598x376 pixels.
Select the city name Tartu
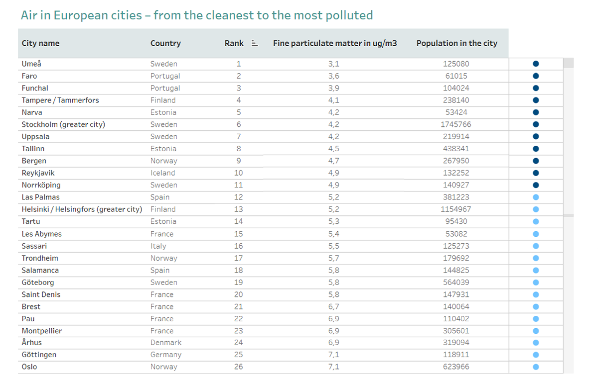pyautogui.click(x=31, y=221)
